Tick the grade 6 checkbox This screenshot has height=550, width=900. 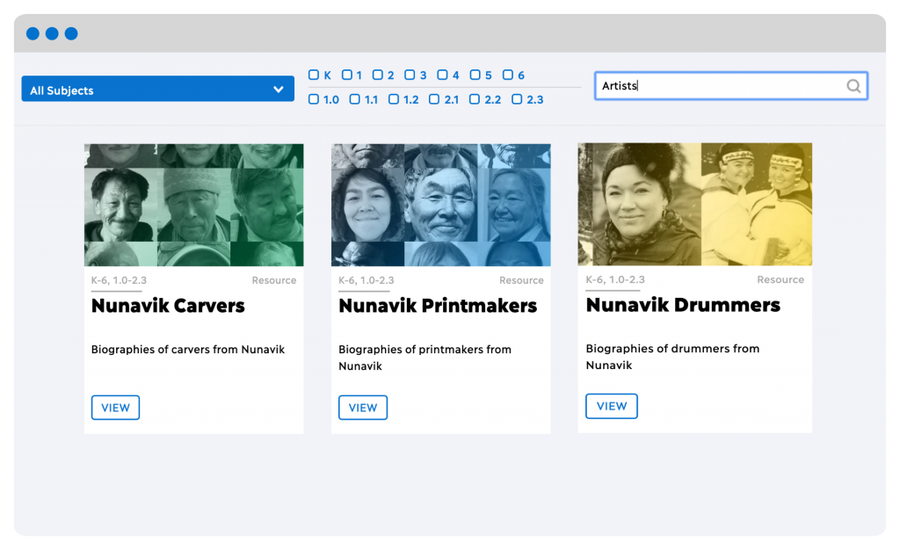tap(506, 76)
